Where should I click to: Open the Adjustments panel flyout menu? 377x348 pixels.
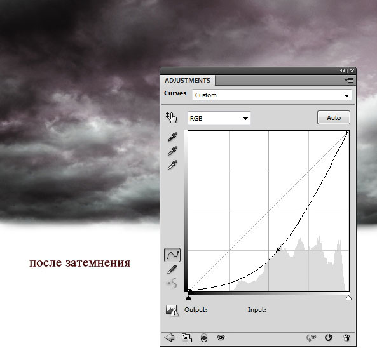349,80
